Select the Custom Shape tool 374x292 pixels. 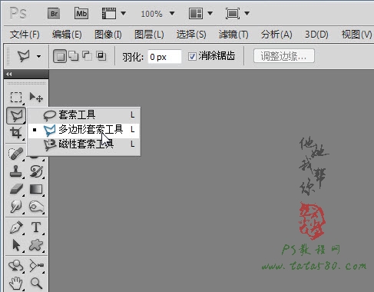click(x=36, y=245)
